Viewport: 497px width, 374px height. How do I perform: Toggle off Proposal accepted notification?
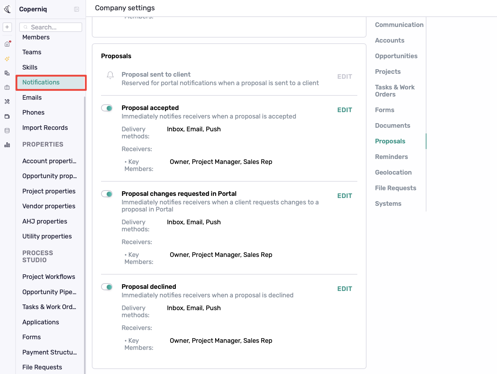(x=107, y=108)
